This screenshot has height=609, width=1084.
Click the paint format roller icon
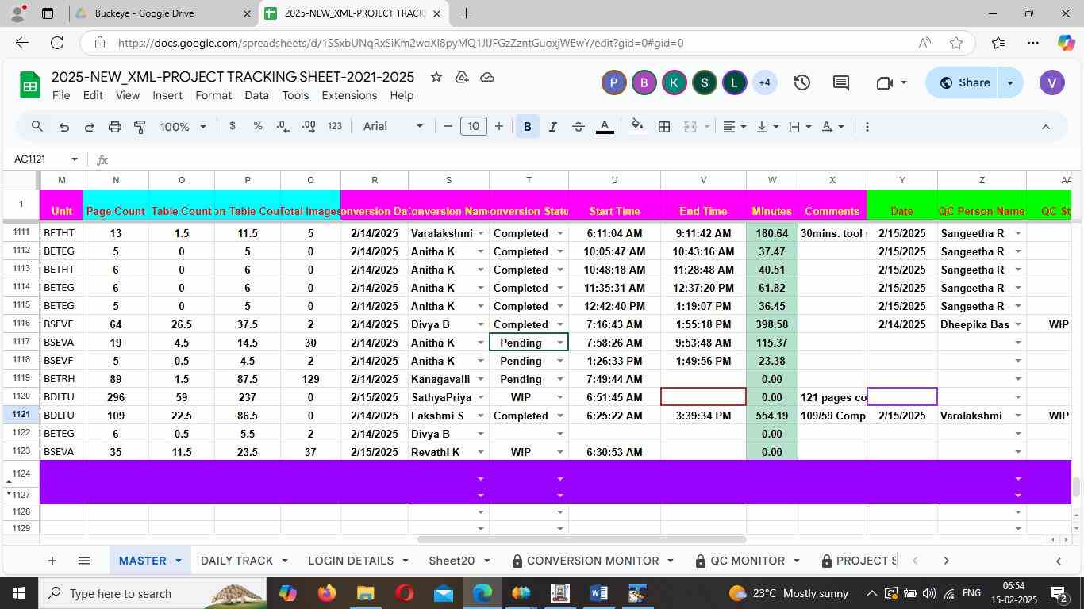(140, 127)
